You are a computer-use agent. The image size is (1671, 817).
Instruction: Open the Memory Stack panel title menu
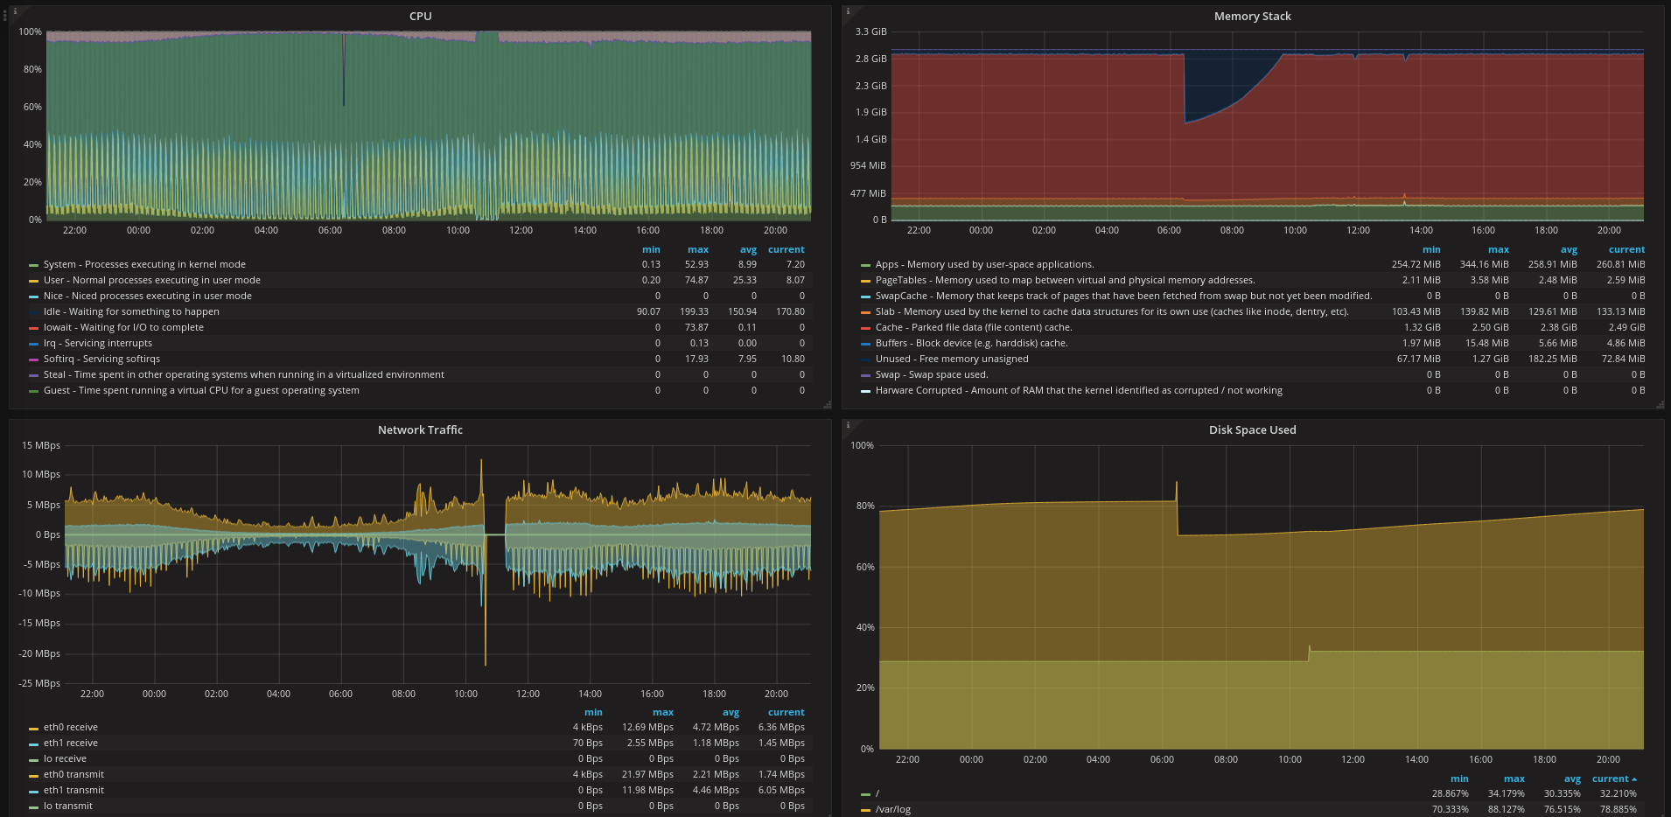(x=1252, y=16)
